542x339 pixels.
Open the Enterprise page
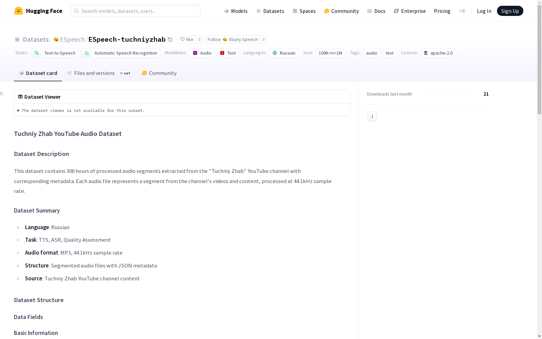pos(410,11)
